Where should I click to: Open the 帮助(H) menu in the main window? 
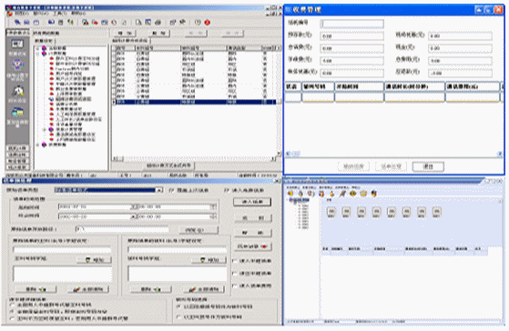click(78, 14)
